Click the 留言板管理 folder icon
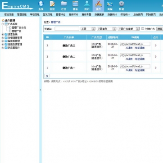This screenshot has width=163, height=163. point(6,41)
